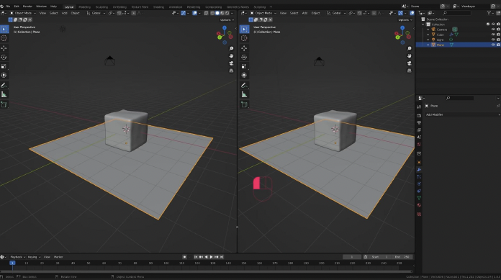Screen dimensions: 501x280
Task: Hide Plane in viewport via eye icon
Action: coord(493,45)
